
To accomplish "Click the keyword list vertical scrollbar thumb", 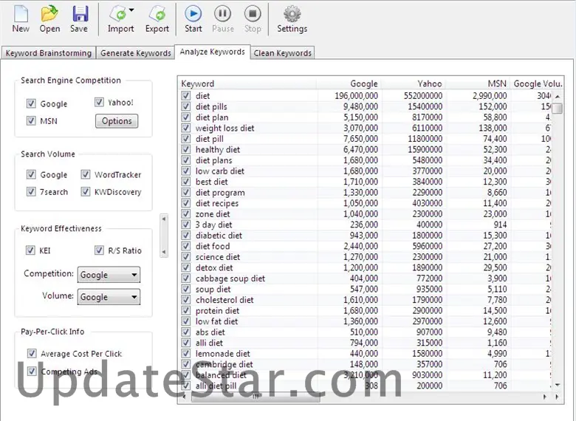I will coord(558,109).
